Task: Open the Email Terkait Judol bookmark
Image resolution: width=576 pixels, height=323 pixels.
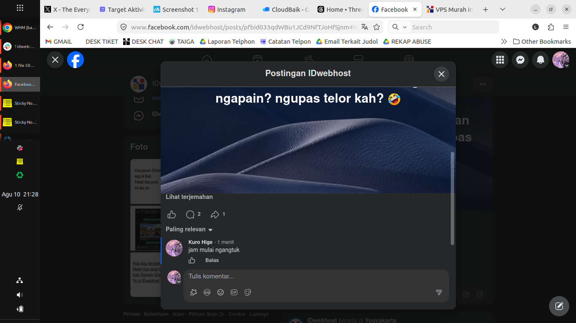Action: [x=347, y=42]
